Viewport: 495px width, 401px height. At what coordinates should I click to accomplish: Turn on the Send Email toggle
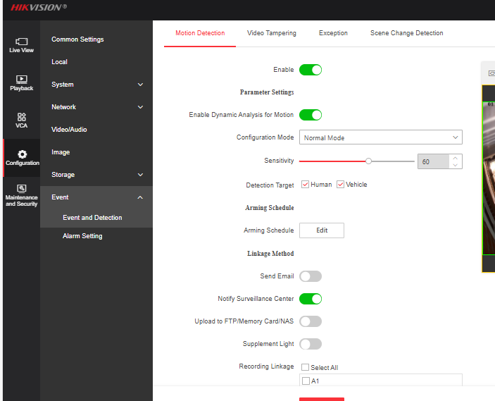[310, 276]
